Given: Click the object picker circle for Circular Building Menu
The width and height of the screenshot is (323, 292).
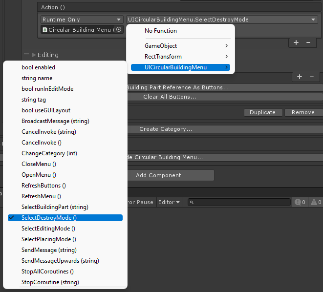Looking at the screenshot, I should [119, 30].
